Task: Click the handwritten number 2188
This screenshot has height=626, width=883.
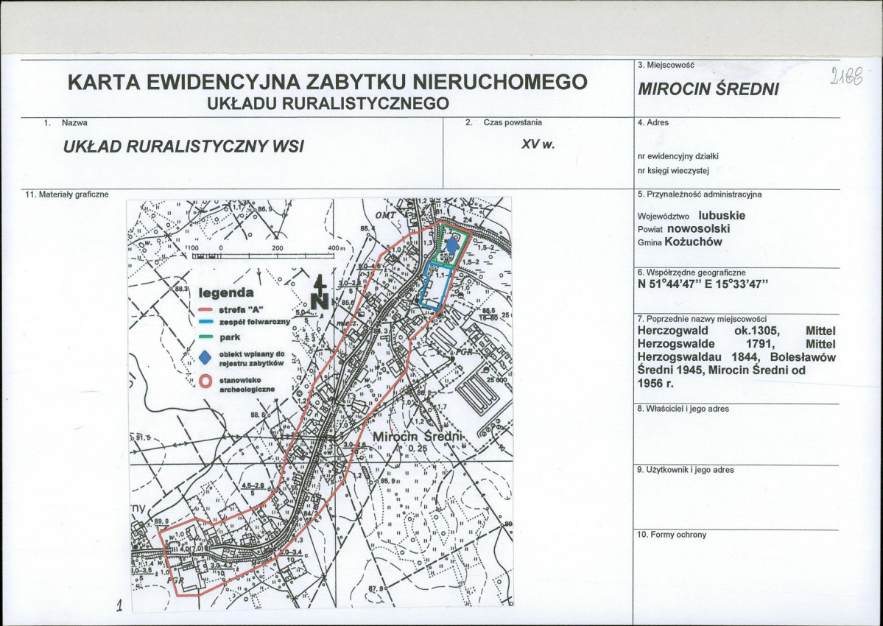Action: [x=845, y=74]
